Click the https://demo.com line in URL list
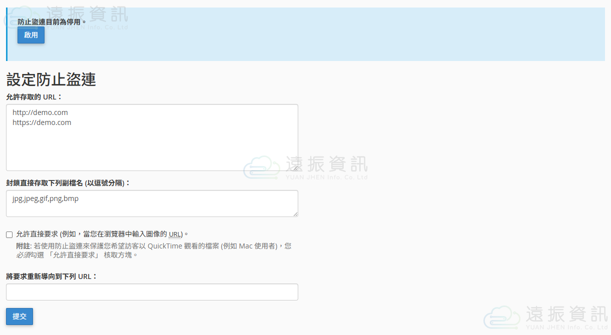The width and height of the screenshot is (611, 335). point(42,122)
